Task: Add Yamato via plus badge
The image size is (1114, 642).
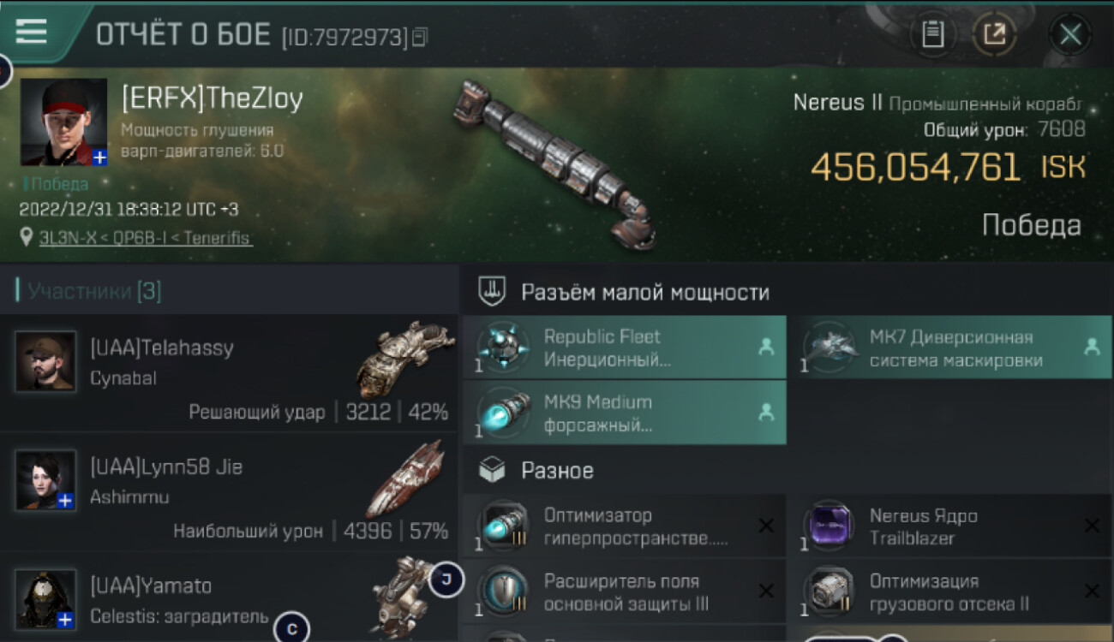Action: pyautogui.click(x=65, y=620)
